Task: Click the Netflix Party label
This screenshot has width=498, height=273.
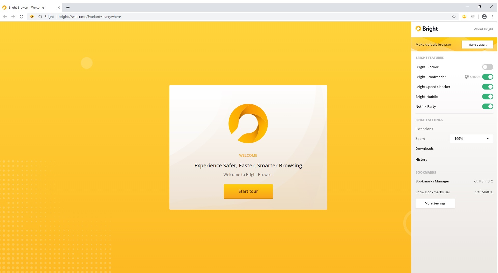Action: [425, 106]
